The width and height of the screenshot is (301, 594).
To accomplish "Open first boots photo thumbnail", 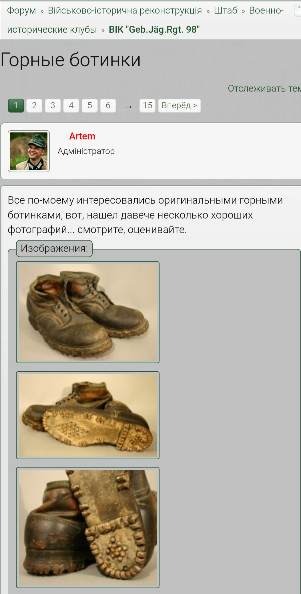I will (x=88, y=312).
